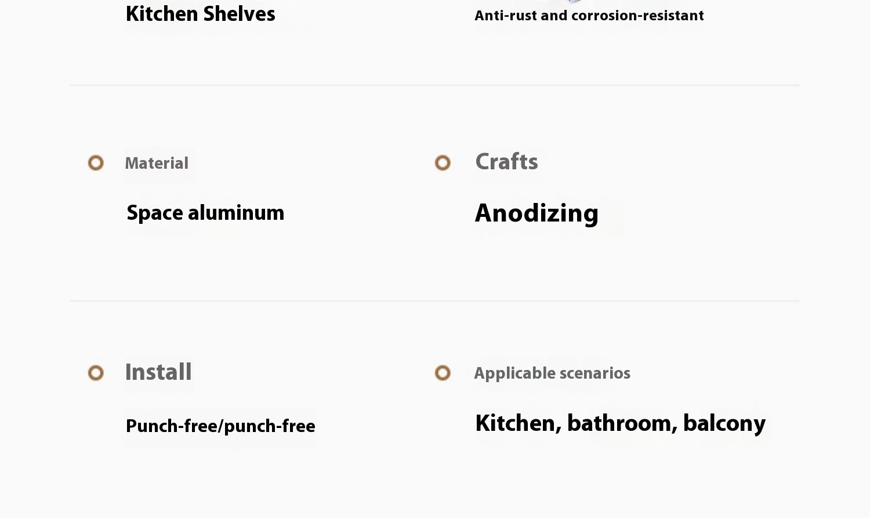Select the Install label
Image resolution: width=870 pixels, height=519 pixels.
point(158,372)
